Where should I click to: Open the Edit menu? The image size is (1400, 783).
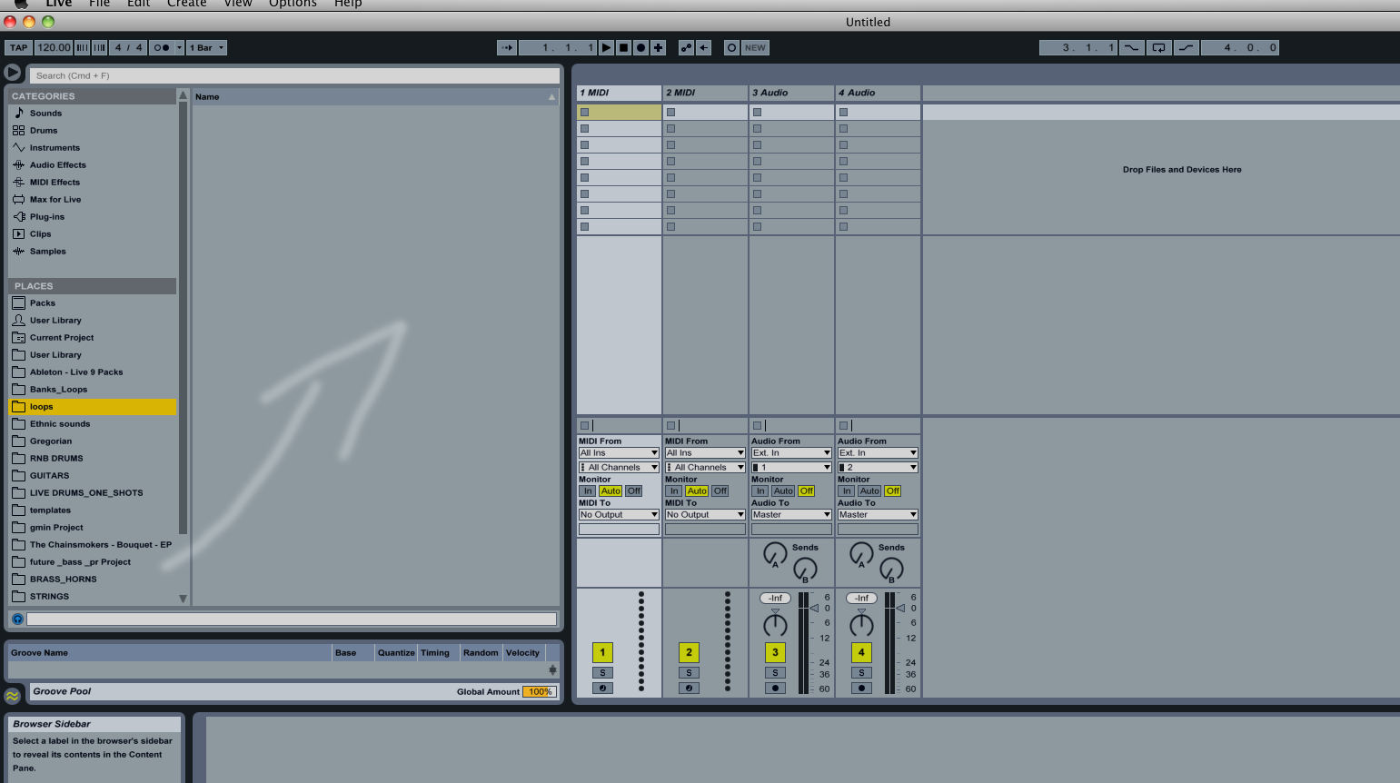[138, 4]
